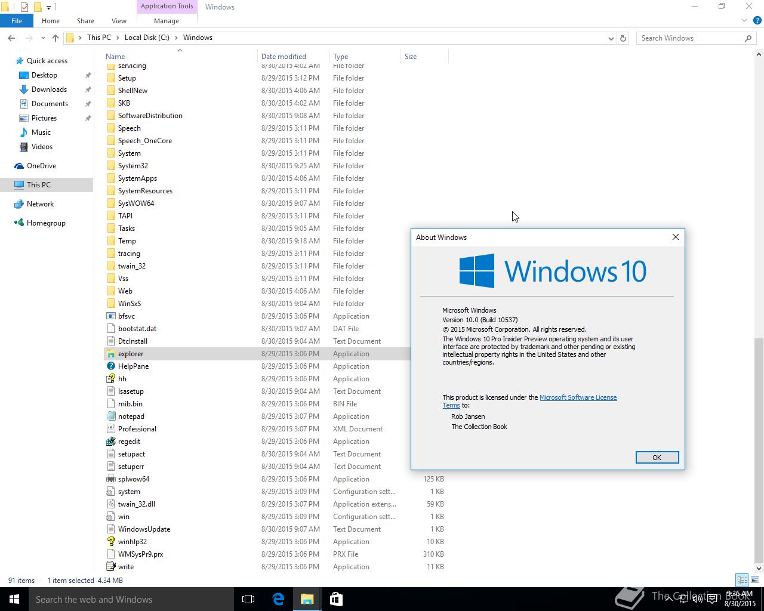Go up one folder level
Image resolution: width=764 pixels, height=611 pixels.
pos(56,38)
